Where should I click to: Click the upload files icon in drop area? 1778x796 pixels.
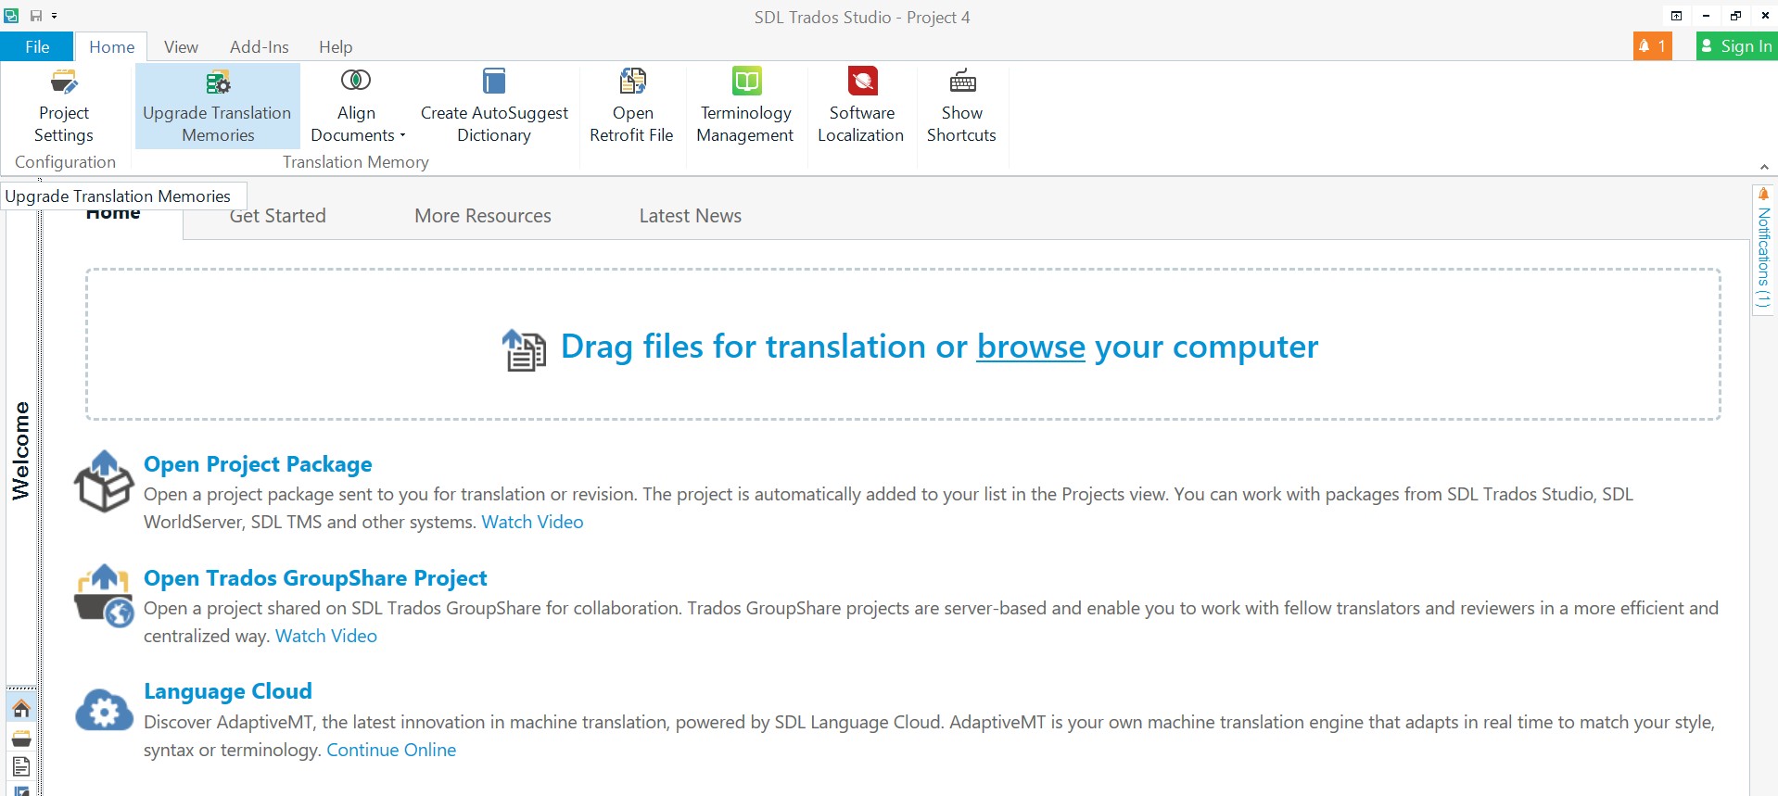pyautogui.click(x=524, y=349)
